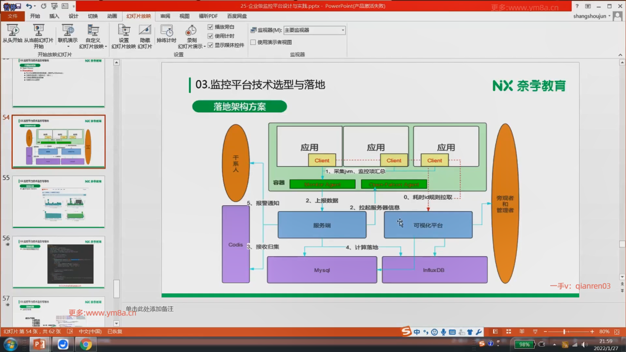Uncheck 播放旁白 checkbox

pyautogui.click(x=210, y=27)
